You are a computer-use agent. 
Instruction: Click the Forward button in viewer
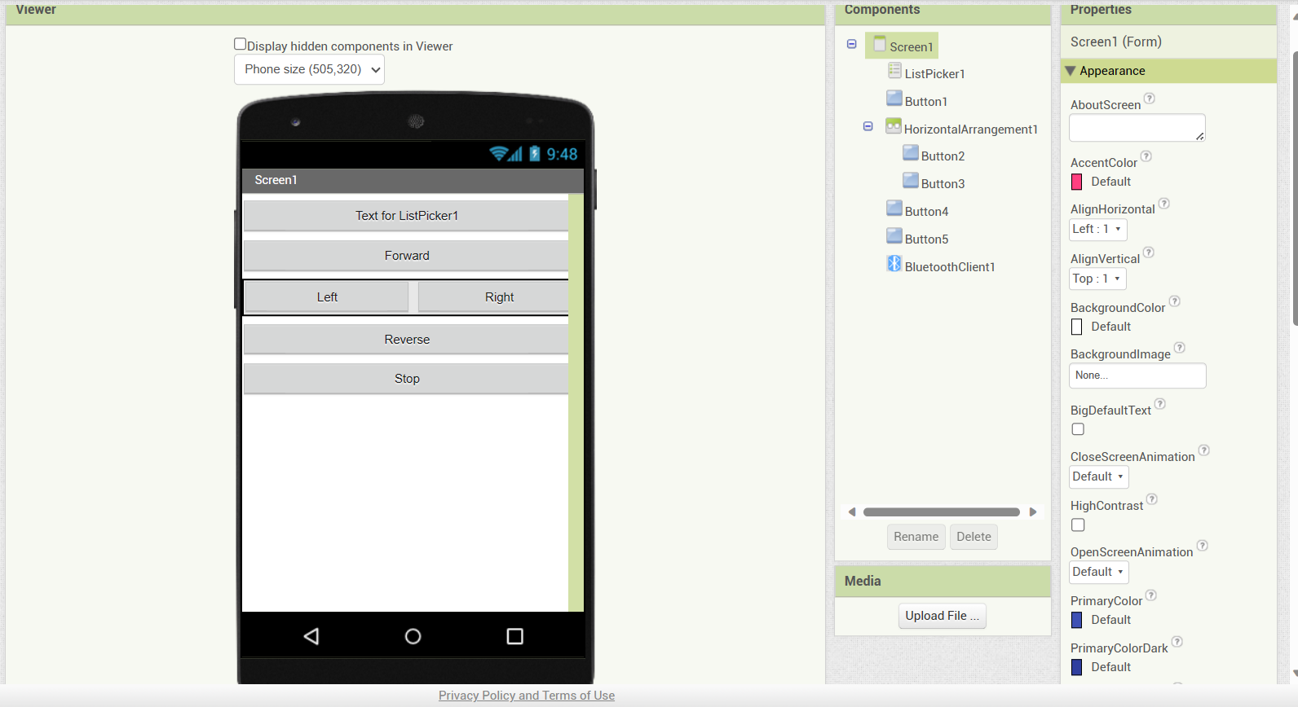pyautogui.click(x=406, y=256)
